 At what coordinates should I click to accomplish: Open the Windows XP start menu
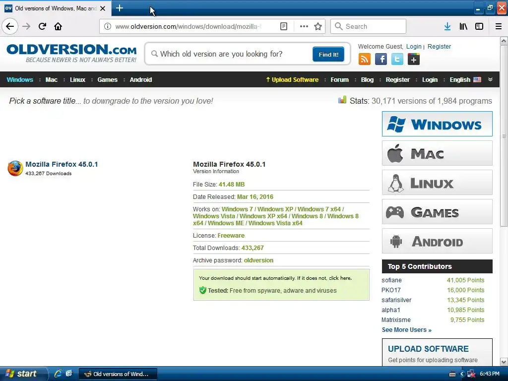[x=23, y=374]
